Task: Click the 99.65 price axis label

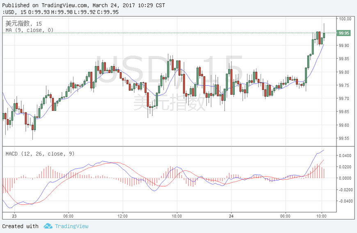Action: pyautogui.click(x=344, y=112)
